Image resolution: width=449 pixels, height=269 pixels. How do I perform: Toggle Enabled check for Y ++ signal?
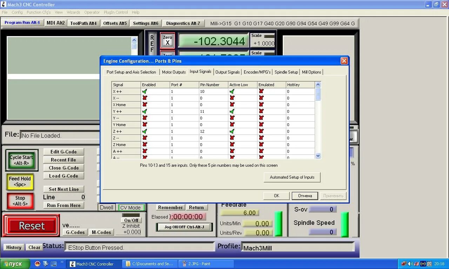coord(145,111)
